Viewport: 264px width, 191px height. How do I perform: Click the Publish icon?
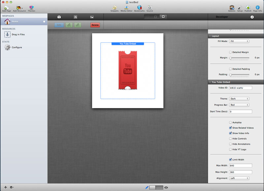click(x=248, y=7)
